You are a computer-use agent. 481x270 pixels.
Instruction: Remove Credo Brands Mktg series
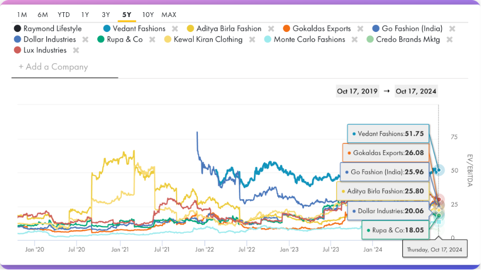450,39
